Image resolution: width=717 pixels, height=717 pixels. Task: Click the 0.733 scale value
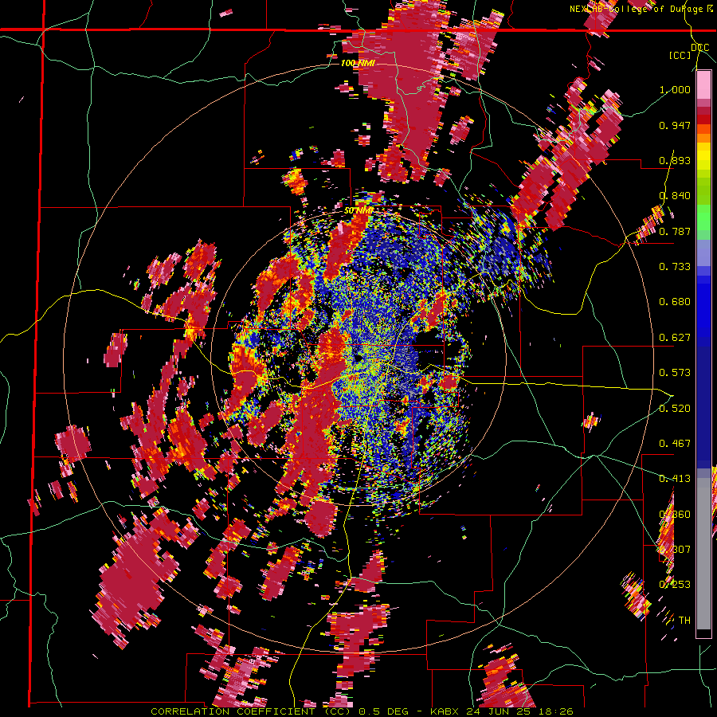[675, 266]
